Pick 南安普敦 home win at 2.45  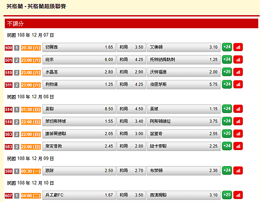79,146
